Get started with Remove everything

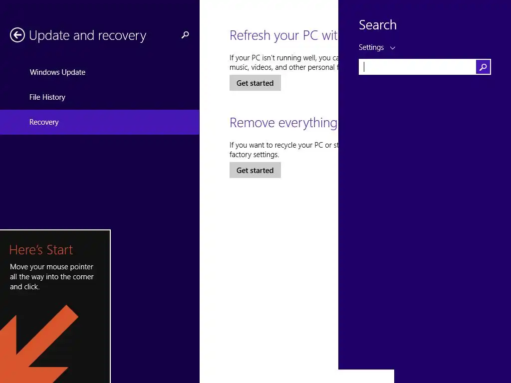coord(255,171)
